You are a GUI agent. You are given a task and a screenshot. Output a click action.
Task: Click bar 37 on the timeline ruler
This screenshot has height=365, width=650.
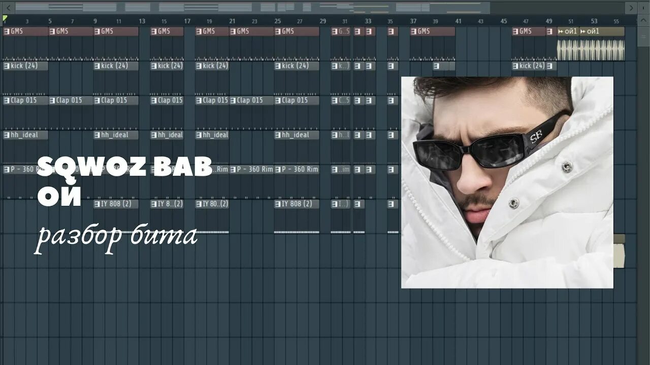click(x=413, y=21)
